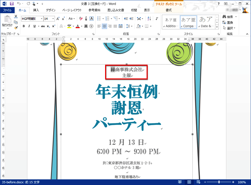Toggle Superscript formatting
Screen dimensions: 251x185
pyautogui.click(x=54, y=26)
